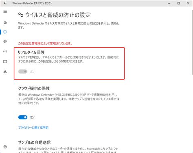The width and height of the screenshot is (193, 153).
Task: Click the サンプルの自動送信 heading
Action: [34, 142]
